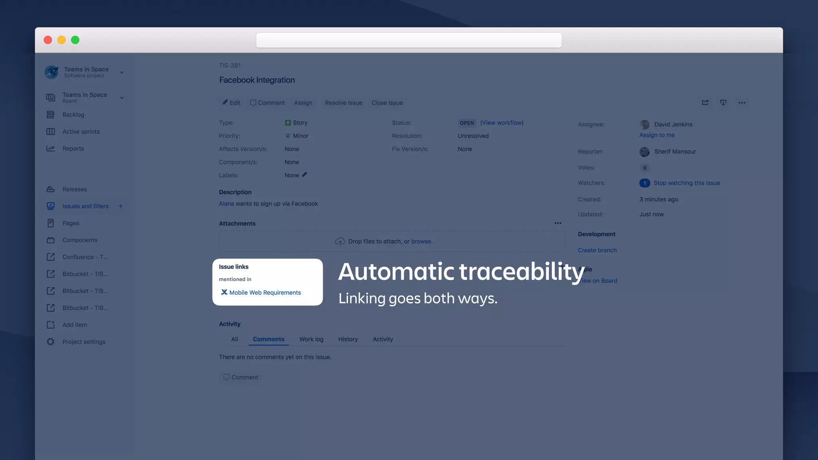The width and height of the screenshot is (818, 460).
Task: Select the History tab
Action: [x=348, y=339]
